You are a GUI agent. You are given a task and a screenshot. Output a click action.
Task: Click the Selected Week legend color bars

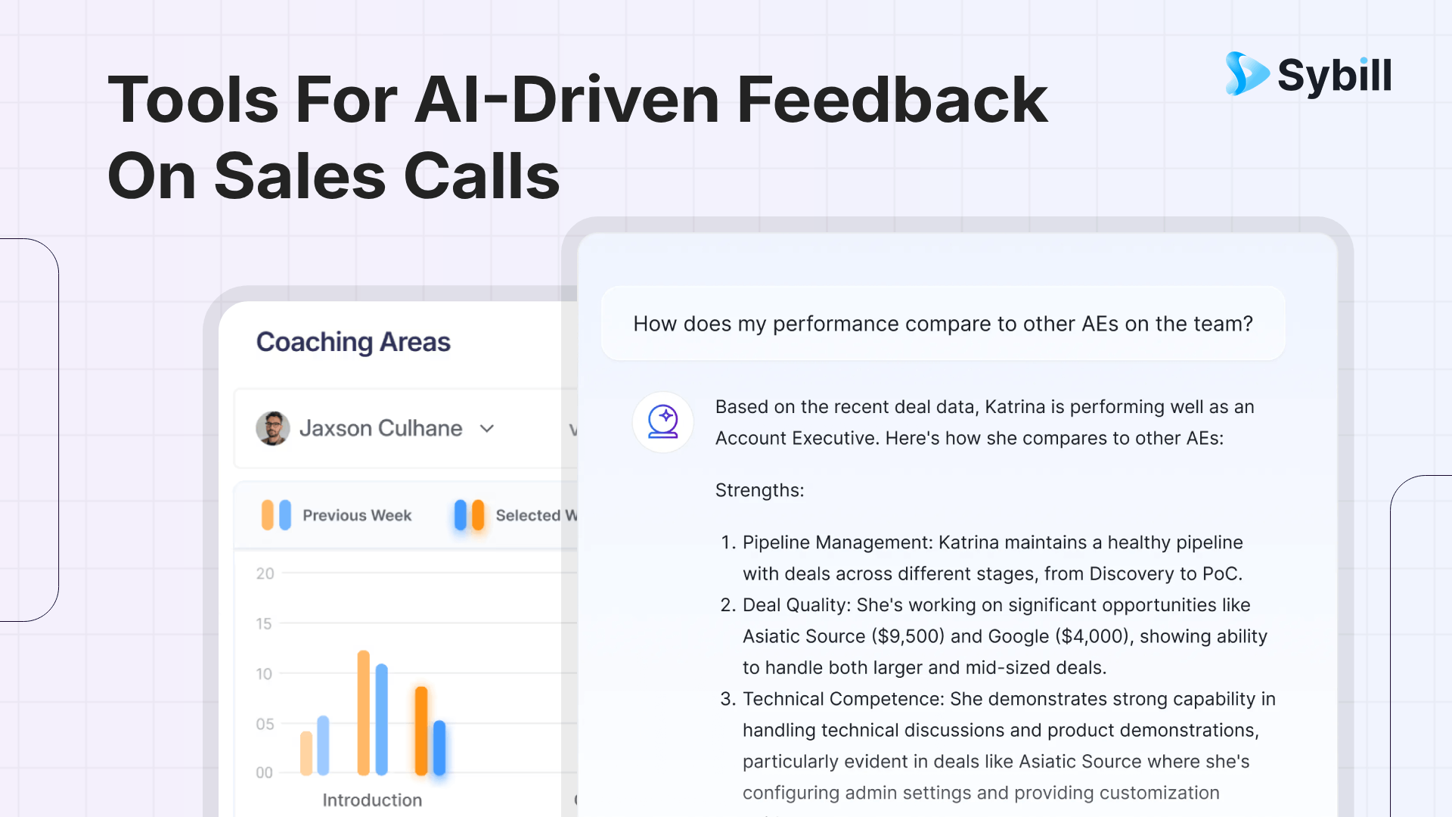tap(469, 515)
